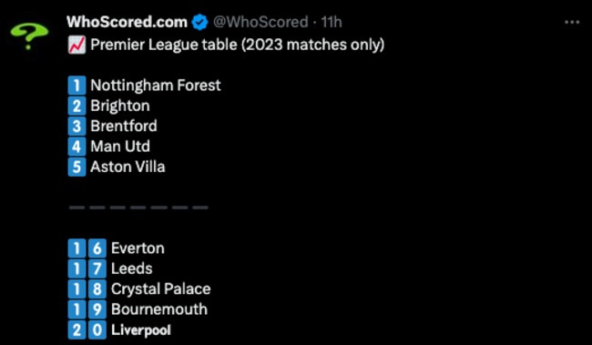This screenshot has width=592, height=345.
Task: Open the WhoScored.com profile name
Action: (127, 22)
